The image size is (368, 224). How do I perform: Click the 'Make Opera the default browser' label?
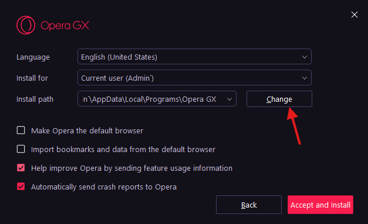tap(87, 130)
